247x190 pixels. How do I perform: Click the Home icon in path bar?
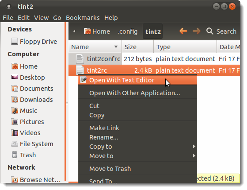87,31
